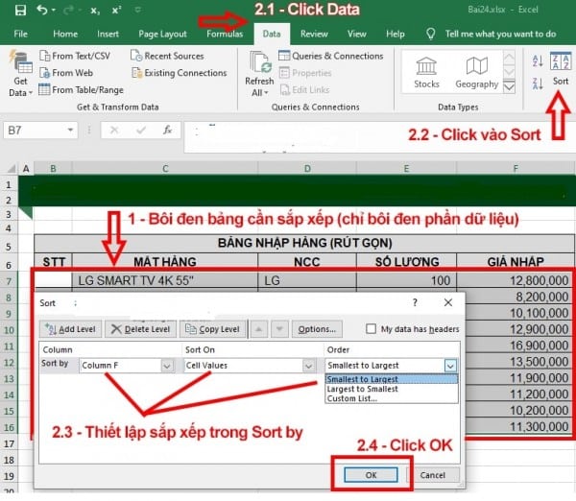Expand Data Types gallery more arrow
Image resolution: width=576 pixels, height=501 pixels.
(509, 87)
